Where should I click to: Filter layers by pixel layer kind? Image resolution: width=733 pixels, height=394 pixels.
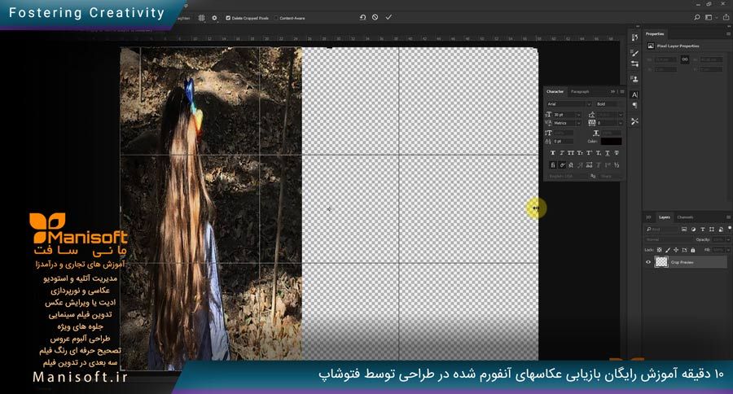coord(684,230)
